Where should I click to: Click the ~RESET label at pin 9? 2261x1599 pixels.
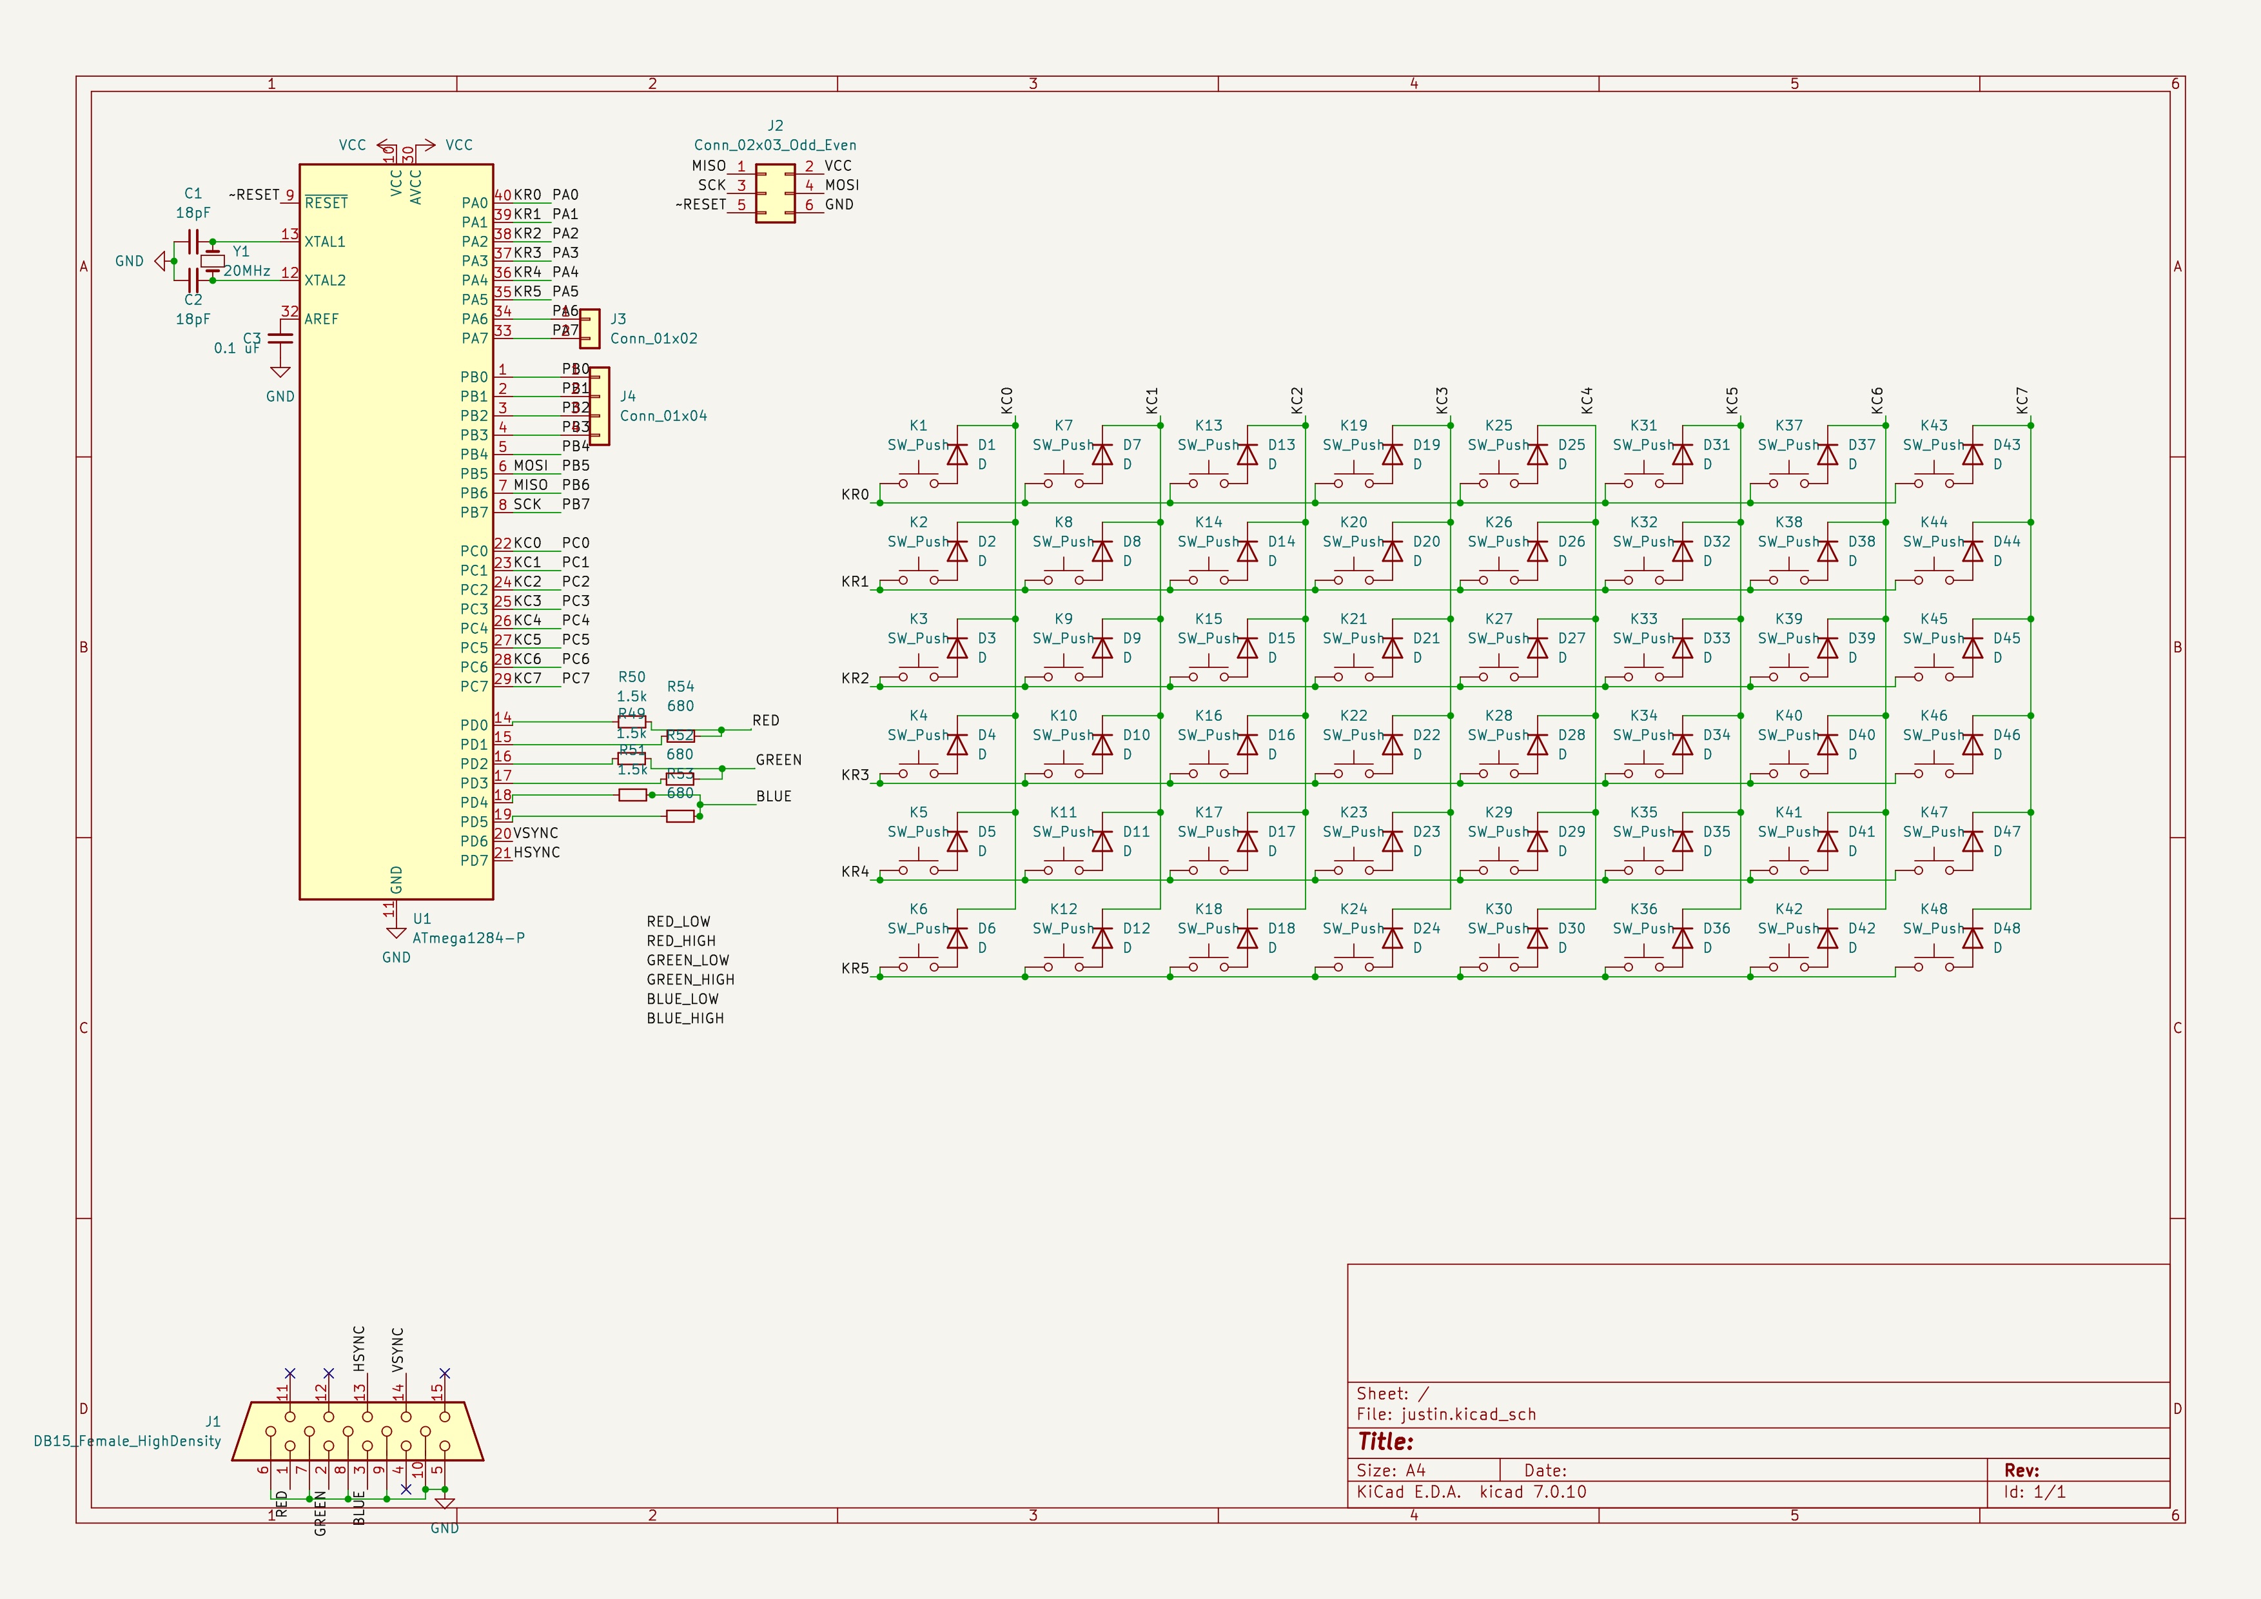(x=254, y=195)
